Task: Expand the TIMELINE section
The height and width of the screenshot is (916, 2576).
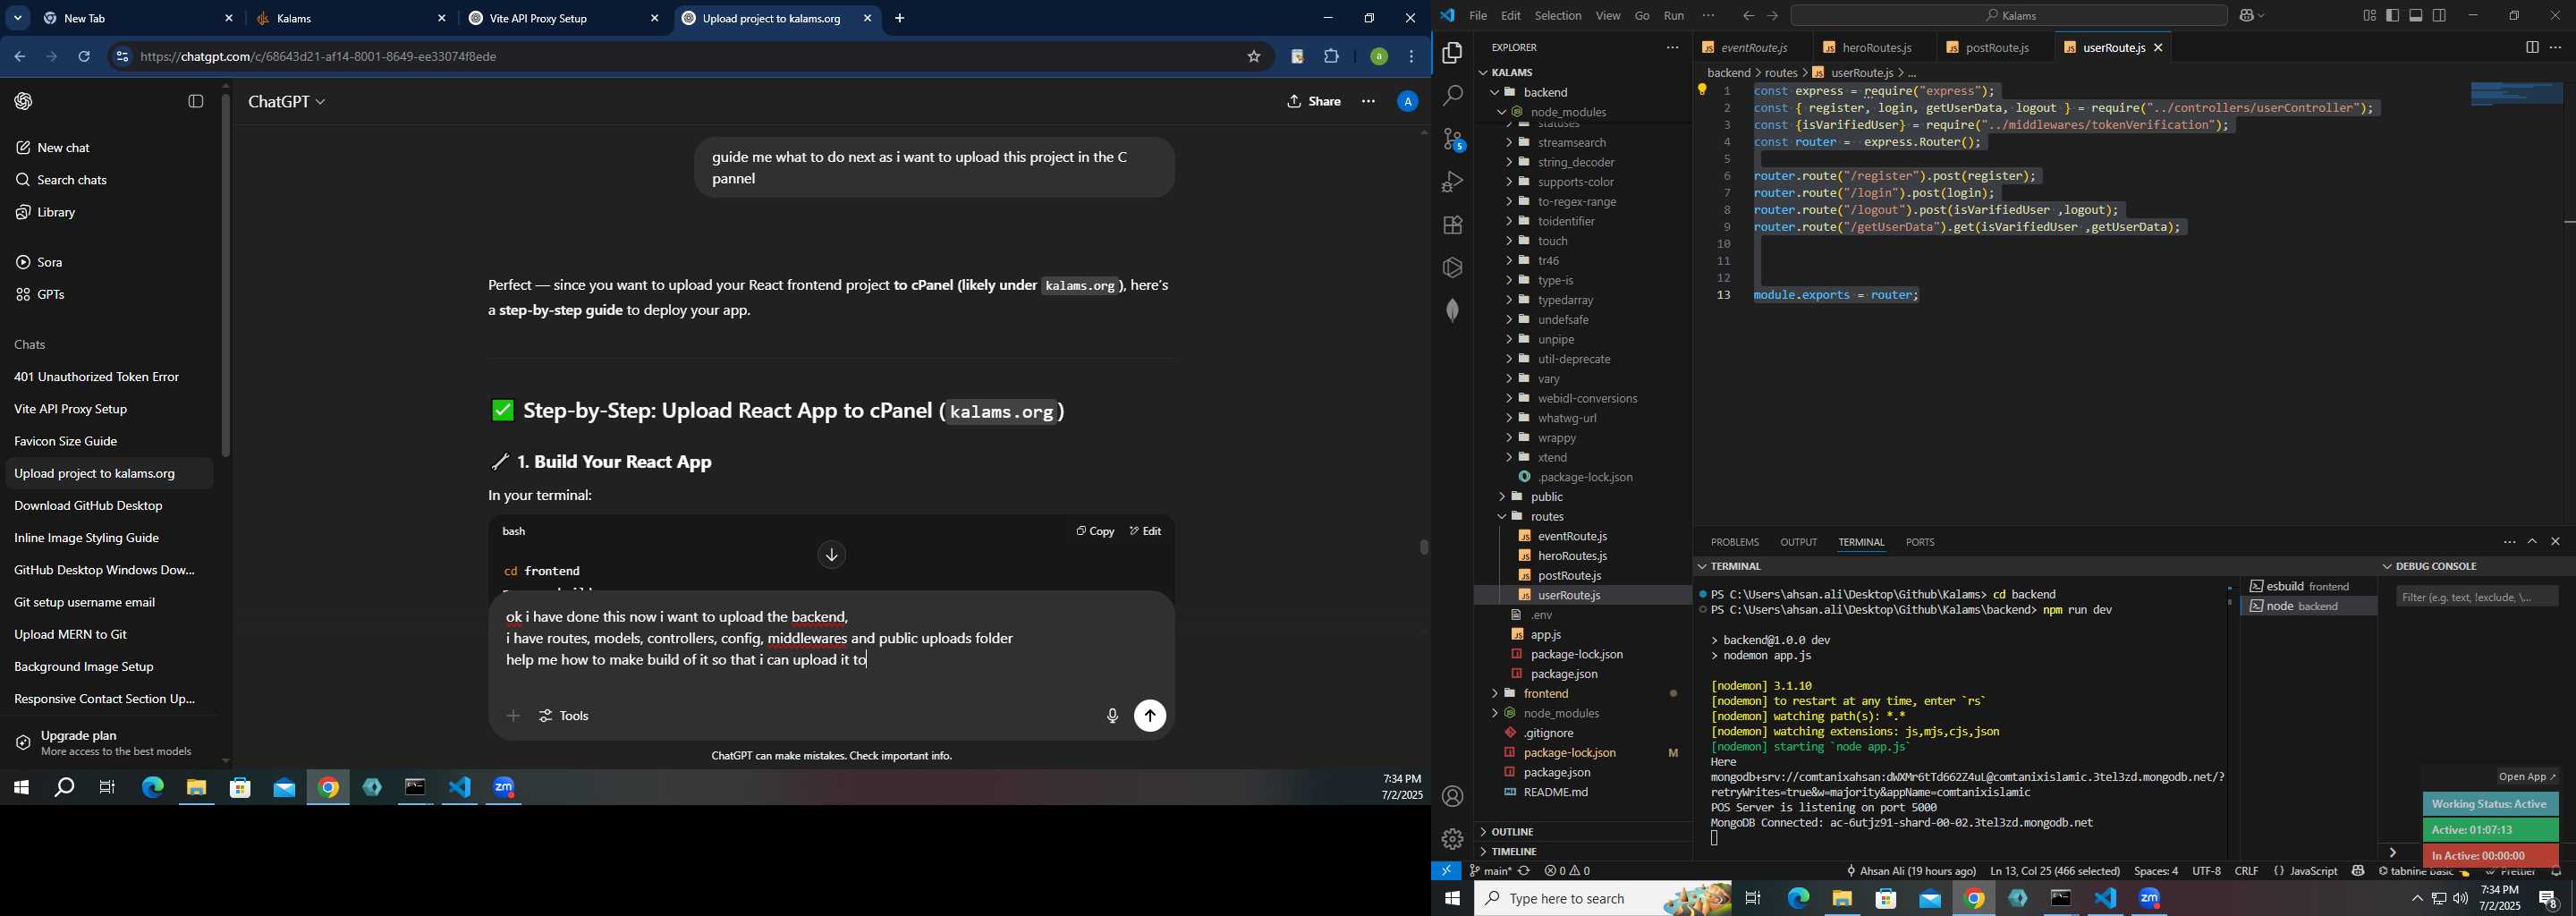Action: (1514, 852)
